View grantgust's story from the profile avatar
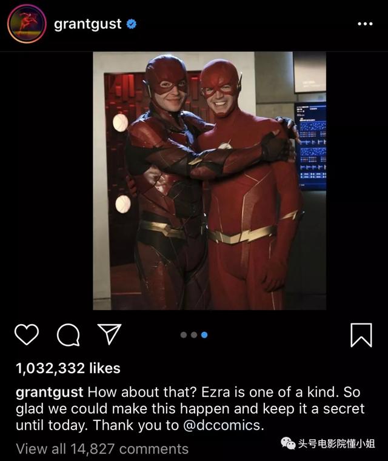The image size is (388, 461). (x=27, y=24)
